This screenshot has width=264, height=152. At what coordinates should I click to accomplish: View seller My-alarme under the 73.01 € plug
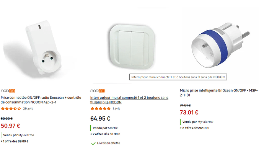click(205, 122)
